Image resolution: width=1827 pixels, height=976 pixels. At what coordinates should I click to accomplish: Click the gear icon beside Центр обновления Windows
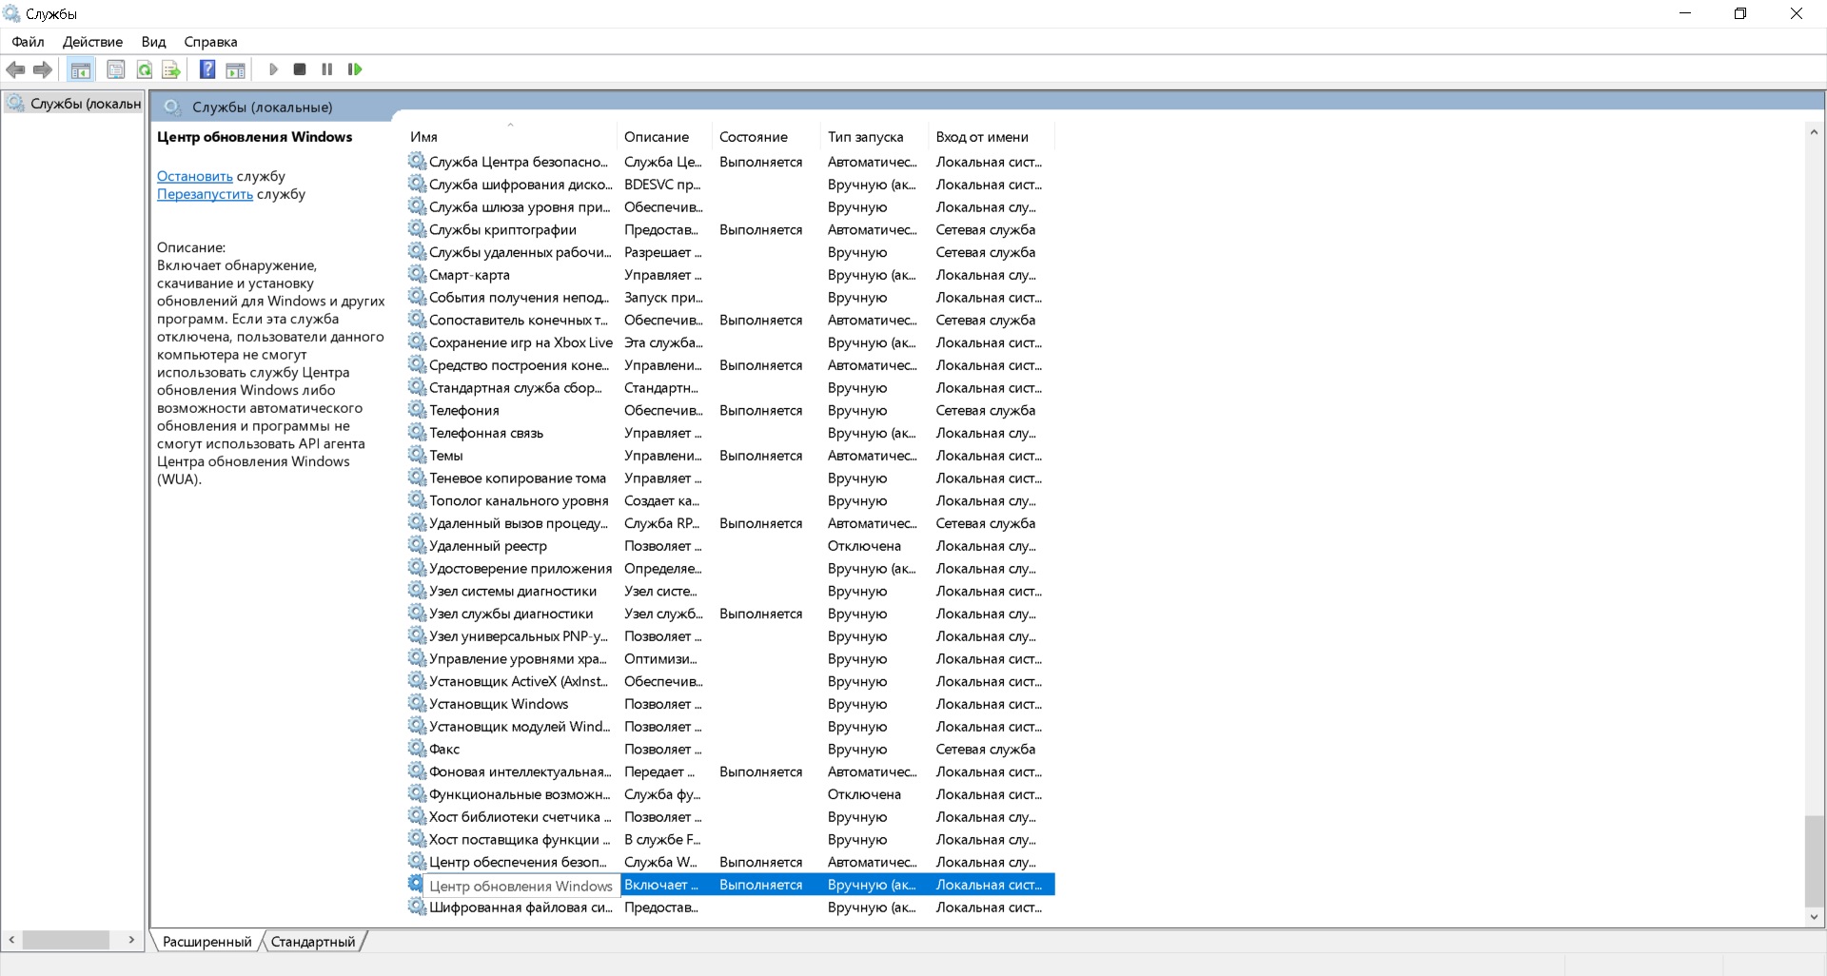click(x=416, y=884)
